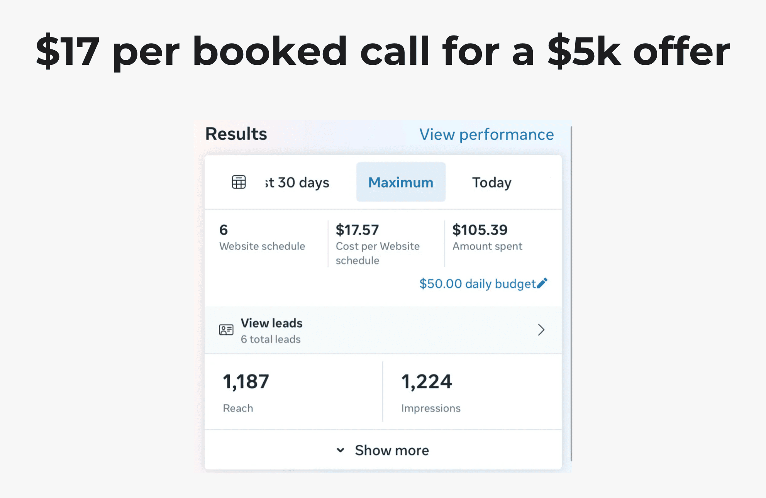Click the contact card icon beside View leads

pyautogui.click(x=226, y=330)
